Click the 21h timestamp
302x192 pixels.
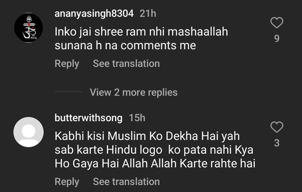click(148, 13)
